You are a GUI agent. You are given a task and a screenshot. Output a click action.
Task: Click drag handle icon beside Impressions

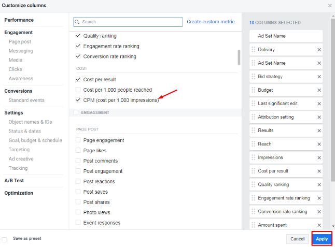[253, 157]
